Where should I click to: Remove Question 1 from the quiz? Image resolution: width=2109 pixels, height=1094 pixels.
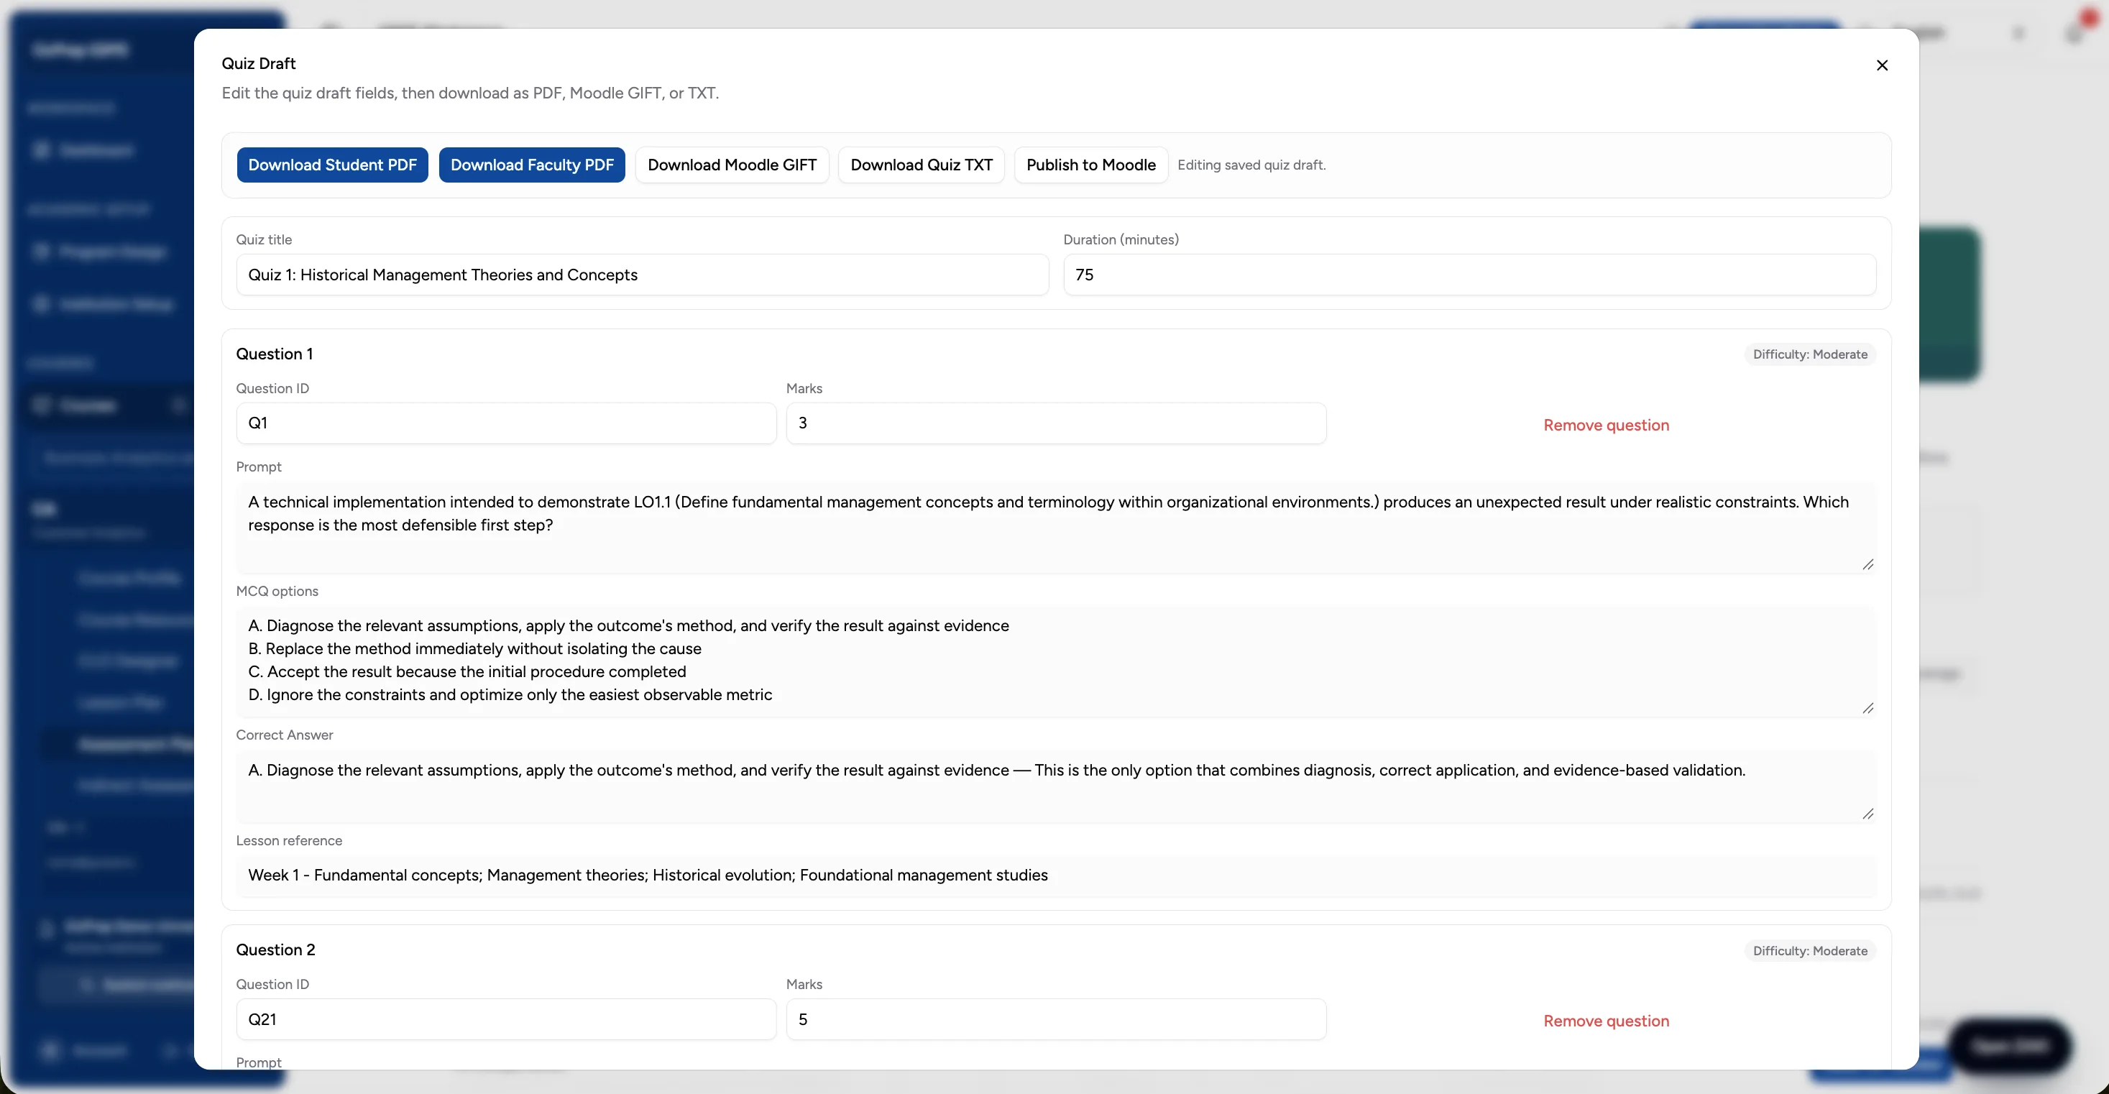pyautogui.click(x=1606, y=425)
